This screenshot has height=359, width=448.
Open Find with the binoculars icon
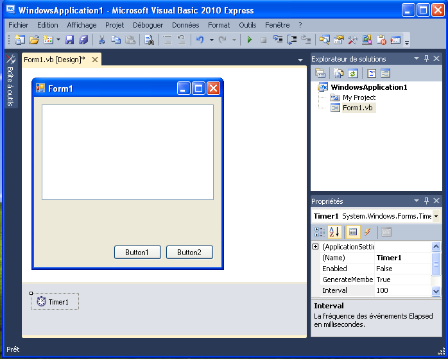[x=149, y=40]
